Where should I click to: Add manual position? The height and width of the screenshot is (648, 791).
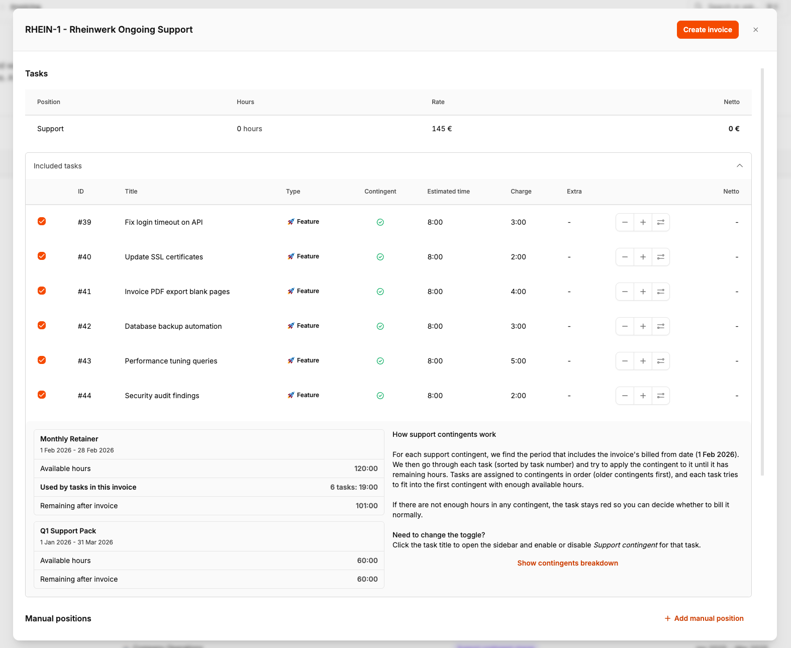click(x=704, y=618)
